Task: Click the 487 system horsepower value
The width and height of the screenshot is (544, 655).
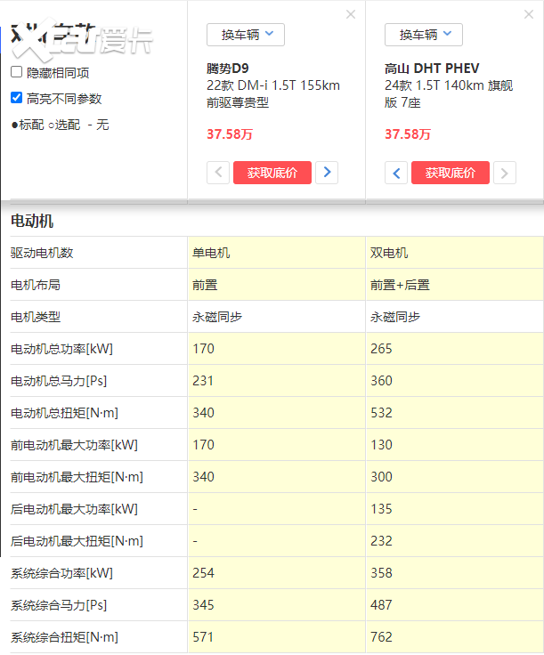Action: pyautogui.click(x=381, y=605)
